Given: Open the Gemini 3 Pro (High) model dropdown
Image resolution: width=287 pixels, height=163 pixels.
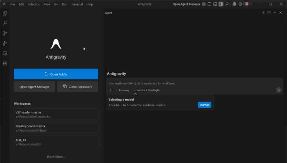Looking at the screenshot, I should 146,90.
